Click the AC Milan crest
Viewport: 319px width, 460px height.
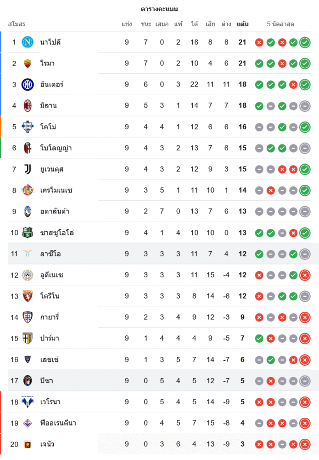(x=28, y=106)
